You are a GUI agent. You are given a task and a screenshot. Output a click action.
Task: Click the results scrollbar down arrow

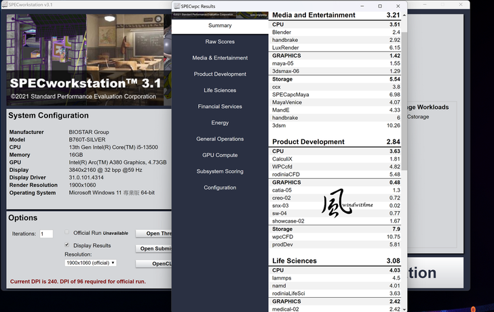[x=404, y=309]
